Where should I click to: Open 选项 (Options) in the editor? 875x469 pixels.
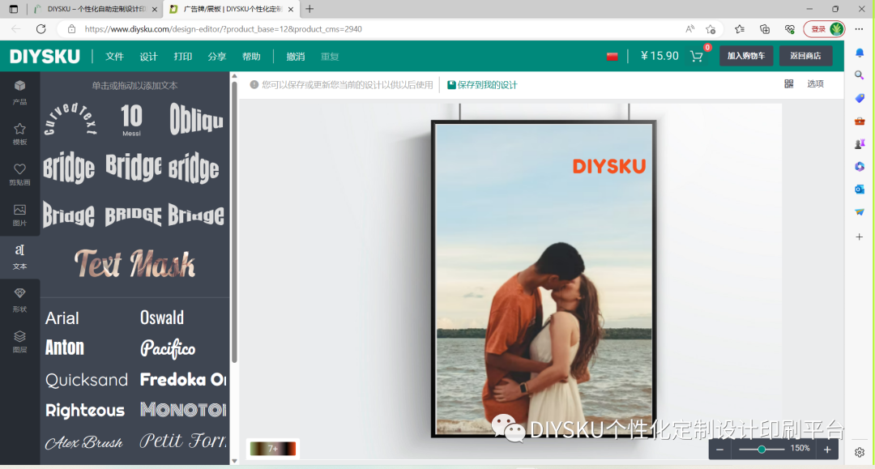tap(815, 83)
